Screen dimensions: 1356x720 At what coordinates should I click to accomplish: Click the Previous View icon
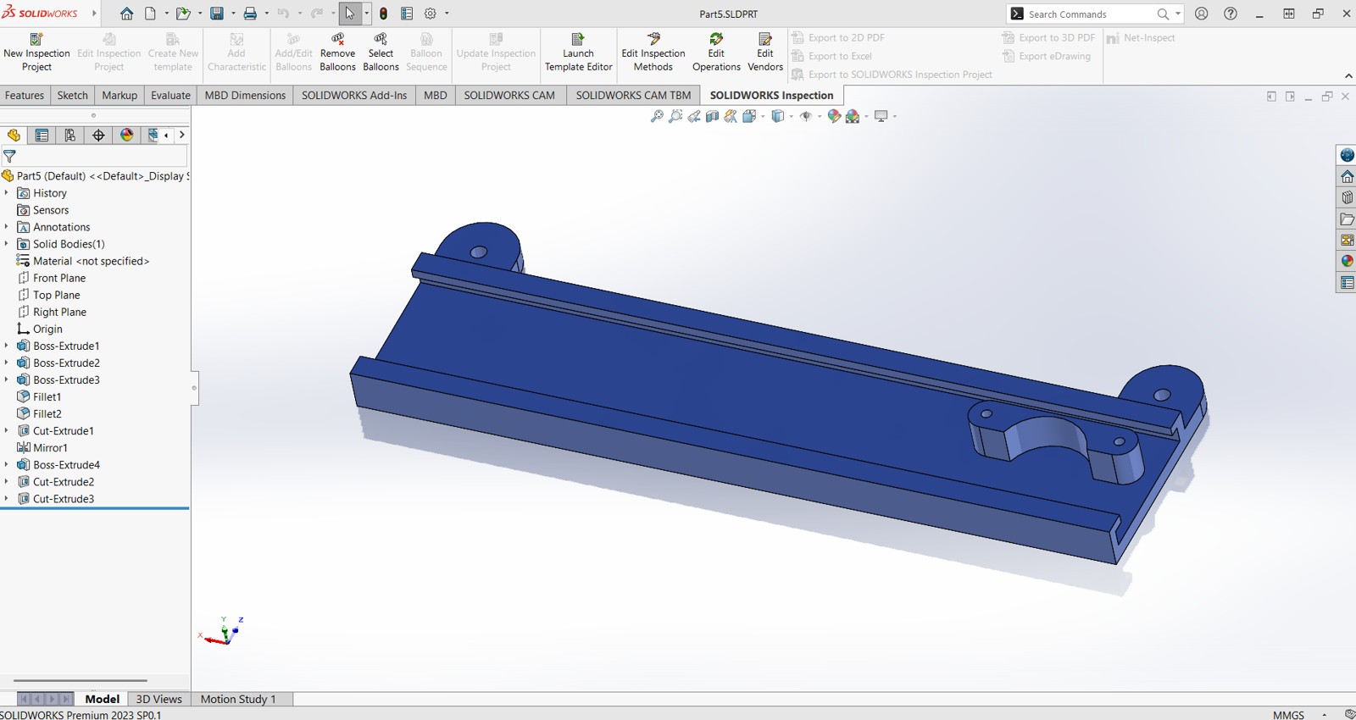pyautogui.click(x=694, y=116)
